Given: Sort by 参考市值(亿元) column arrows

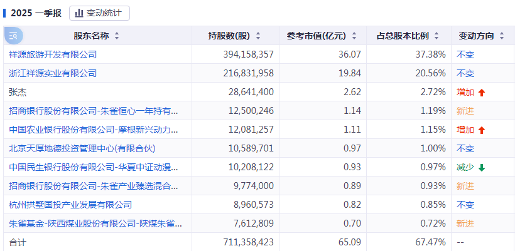Looking at the screenshot, I should click(x=354, y=36).
